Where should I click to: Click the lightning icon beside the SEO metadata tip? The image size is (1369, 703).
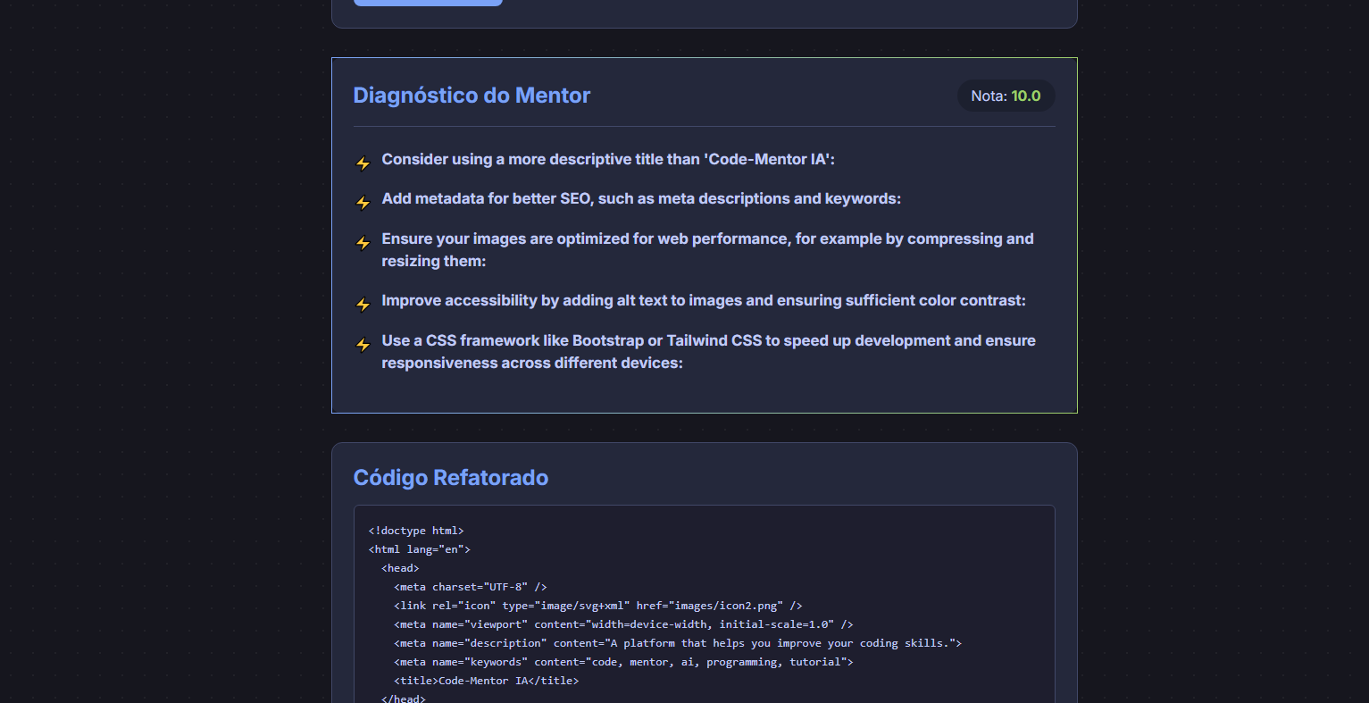pyautogui.click(x=363, y=203)
